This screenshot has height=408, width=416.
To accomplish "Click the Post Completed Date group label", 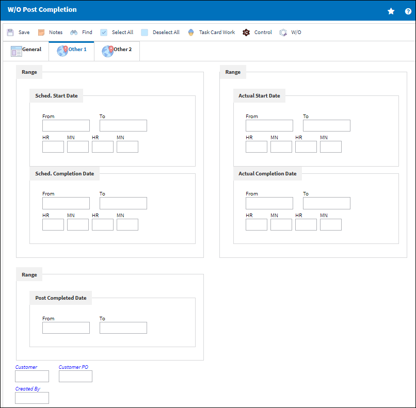I will click(61, 298).
